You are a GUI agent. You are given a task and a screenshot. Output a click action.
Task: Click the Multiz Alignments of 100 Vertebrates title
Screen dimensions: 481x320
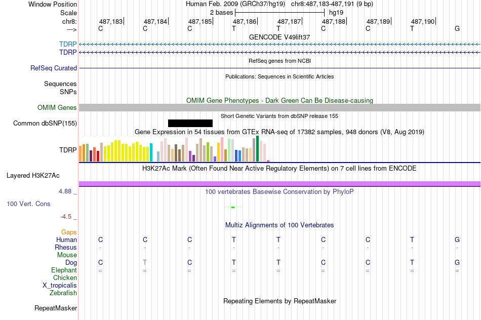tap(279, 225)
